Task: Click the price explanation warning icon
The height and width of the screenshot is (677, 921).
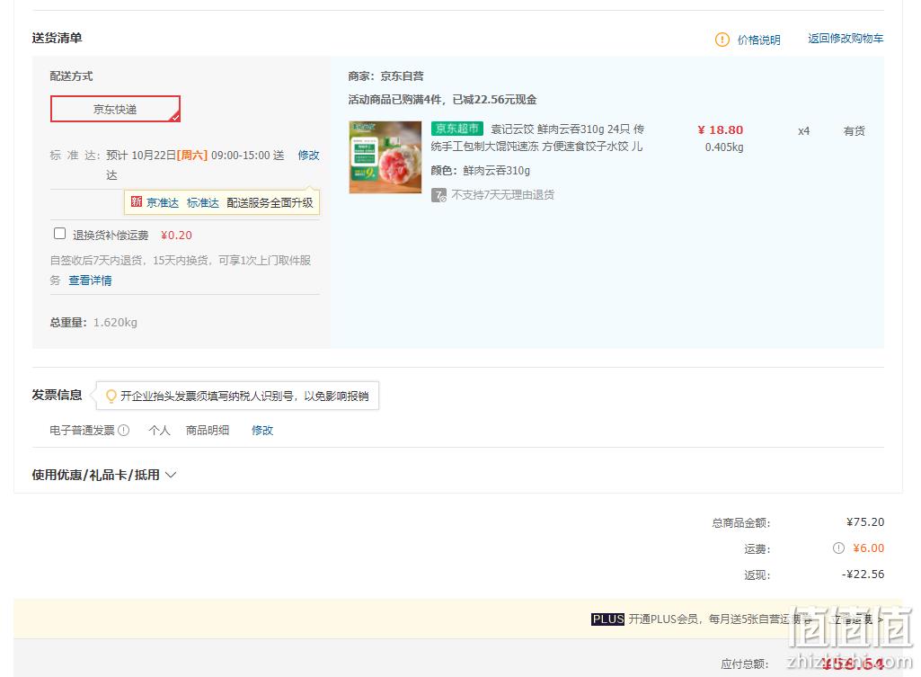Action: click(722, 40)
